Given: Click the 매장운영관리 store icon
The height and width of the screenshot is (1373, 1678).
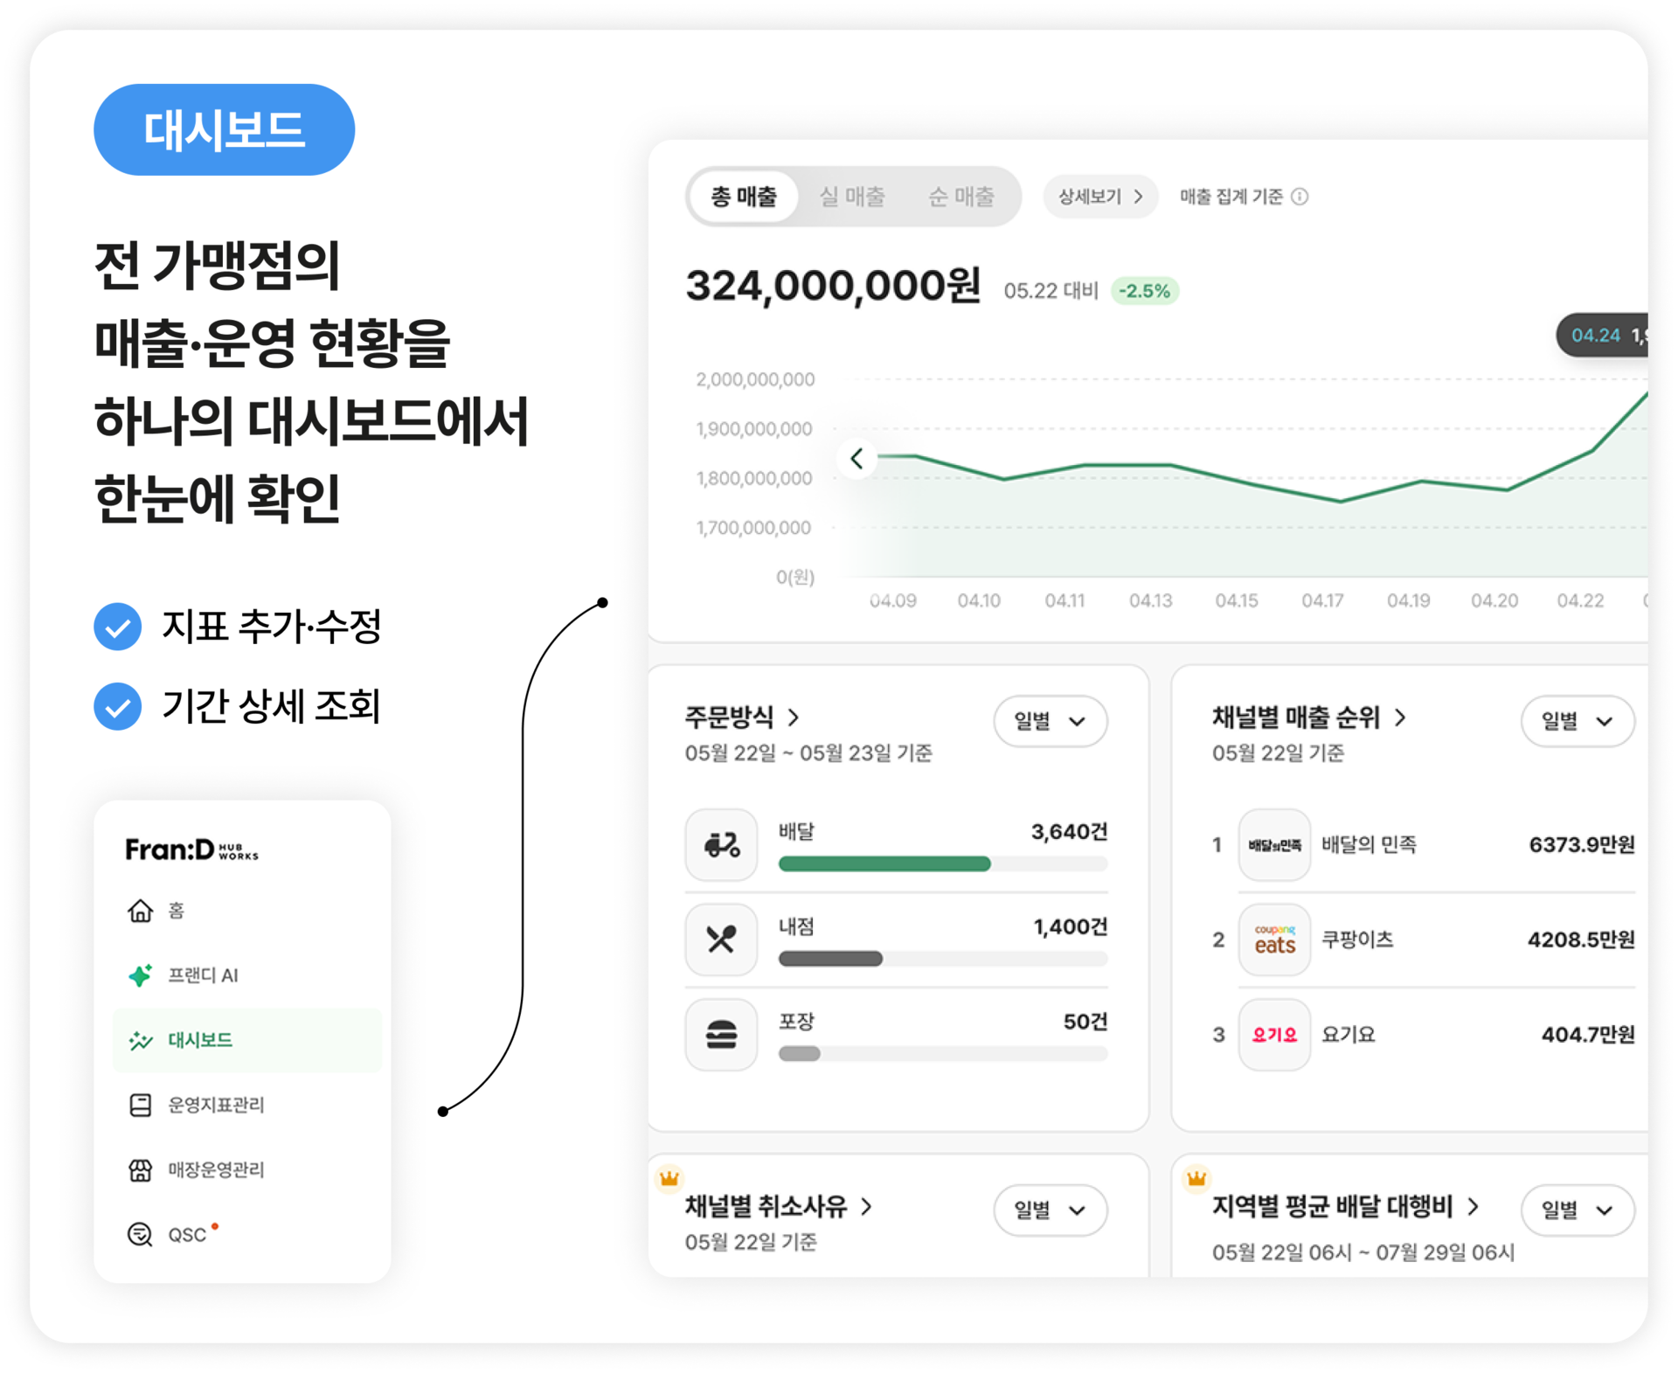Looking at the screenshot, I should click(140, 1169).
